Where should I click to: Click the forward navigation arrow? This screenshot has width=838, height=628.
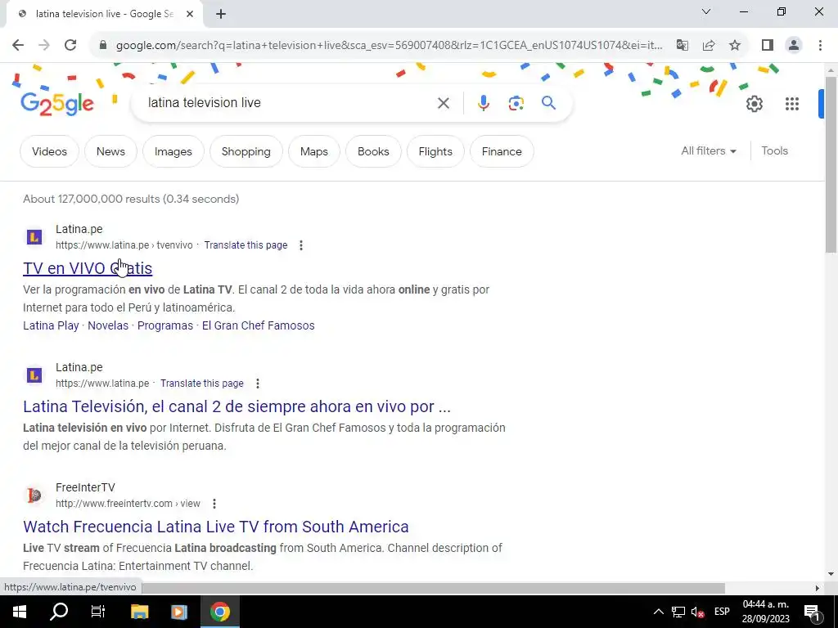point(44,45)
